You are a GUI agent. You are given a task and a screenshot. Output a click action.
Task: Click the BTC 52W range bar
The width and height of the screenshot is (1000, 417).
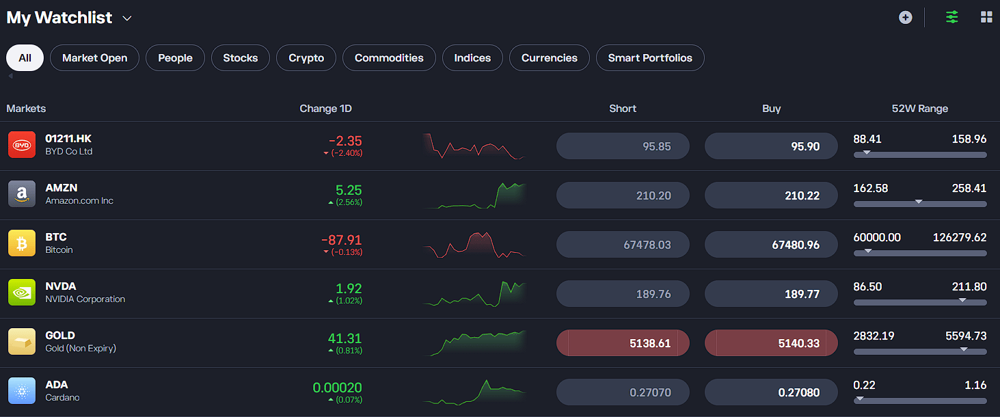pos(920,253)
